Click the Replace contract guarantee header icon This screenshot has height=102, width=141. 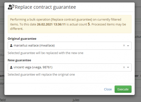coord(11,7)
